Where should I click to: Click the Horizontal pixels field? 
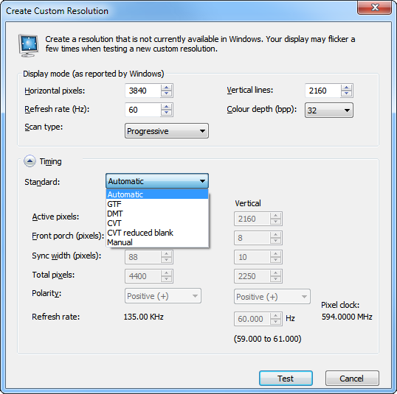pyautogui.click(x=143, y=91)
